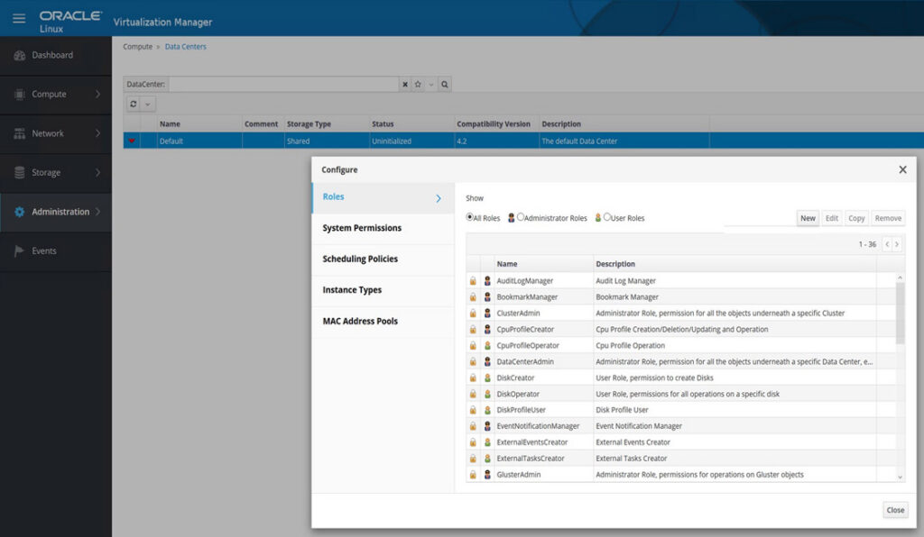Expand the Storage sidebar menu
Image resolution: width=924 pixels, height=537 pixels.
[97, 173]
